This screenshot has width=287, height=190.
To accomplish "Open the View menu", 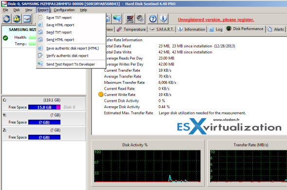I will point(29,10).
